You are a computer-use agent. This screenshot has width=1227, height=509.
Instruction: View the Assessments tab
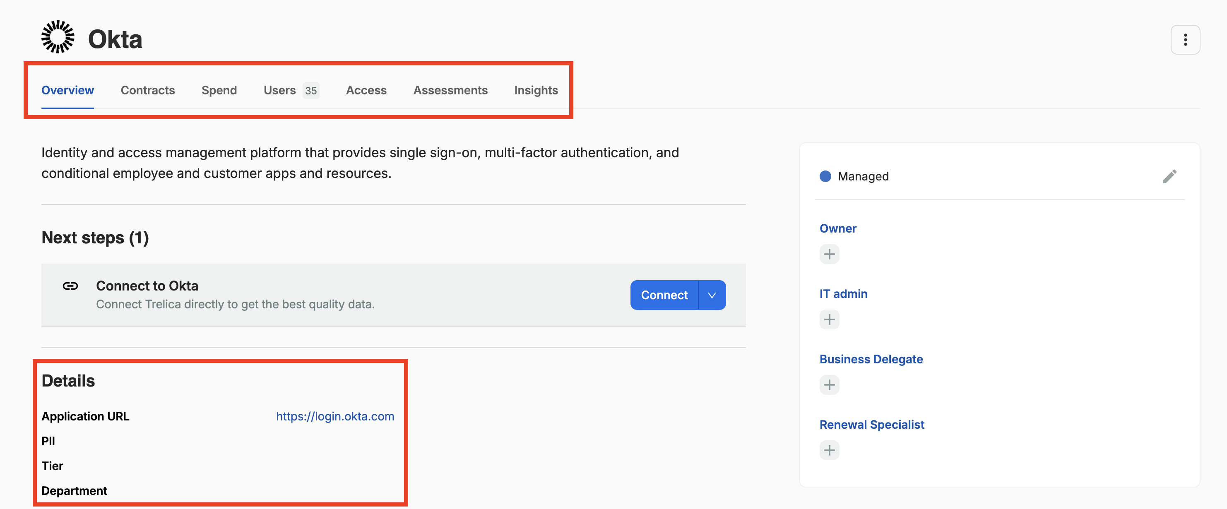tap(450, 90)
